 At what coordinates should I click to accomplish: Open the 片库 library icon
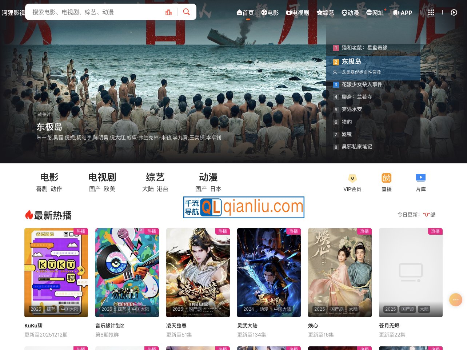point(420,183)
